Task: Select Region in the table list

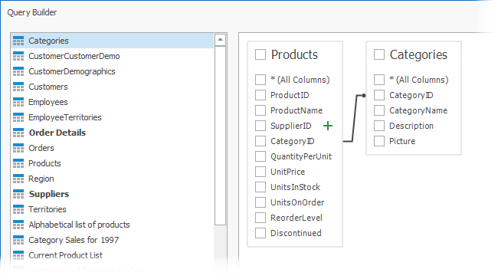Action: point(113,179)
